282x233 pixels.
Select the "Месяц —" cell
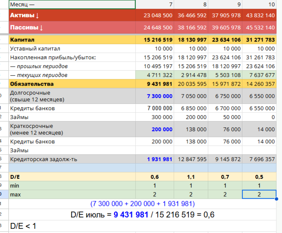point(72,4)
